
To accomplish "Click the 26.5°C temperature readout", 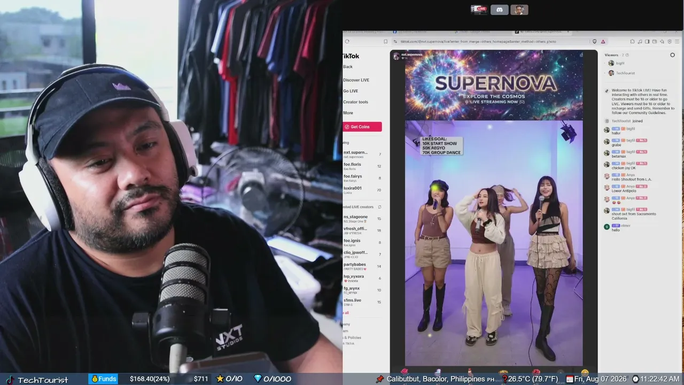I will tap(533, 379).
